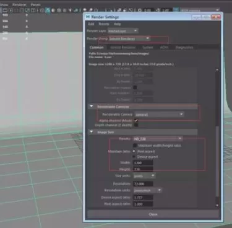Enable Maintain width/height ratio checkbox
232x228 pixels.
[x=135, y=146]
